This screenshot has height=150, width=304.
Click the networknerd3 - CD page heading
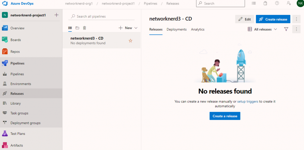coord(171,19)
